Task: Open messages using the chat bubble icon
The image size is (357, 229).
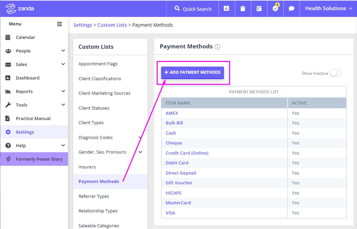Action: [x=291, y=9]
